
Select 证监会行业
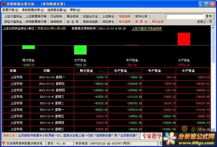click(91, 17)
